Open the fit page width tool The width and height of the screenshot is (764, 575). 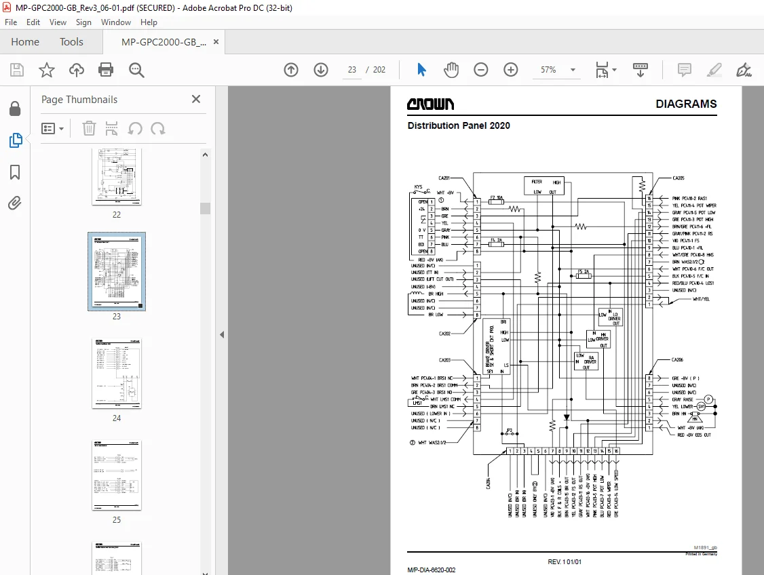pyautogui.click(x=603, y=70)
